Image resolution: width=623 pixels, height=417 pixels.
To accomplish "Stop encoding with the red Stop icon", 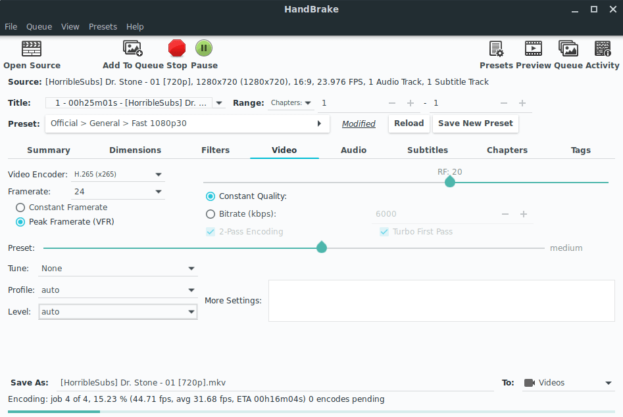I will pos(177,49).
